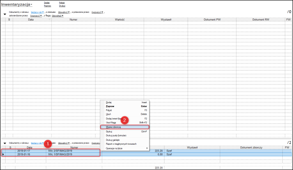Click the Dodaj link at top
The height and width of the screenshot is (170, 293).
tap(47, 3)
